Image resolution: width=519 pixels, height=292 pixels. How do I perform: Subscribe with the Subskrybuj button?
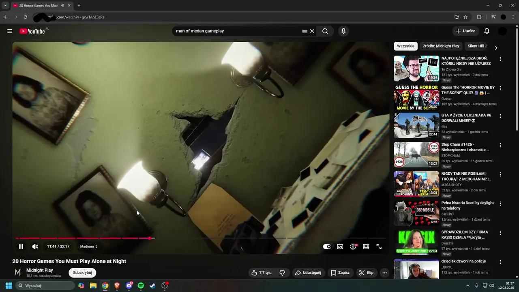pyautogui.click(x=82, y=273)
